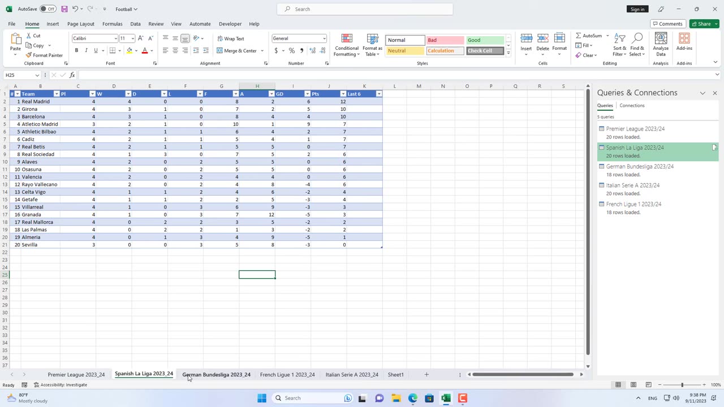The height and width of the screenshot is (407, 724).
Task: Click the Share button
Action: click(x=704, y=24)
